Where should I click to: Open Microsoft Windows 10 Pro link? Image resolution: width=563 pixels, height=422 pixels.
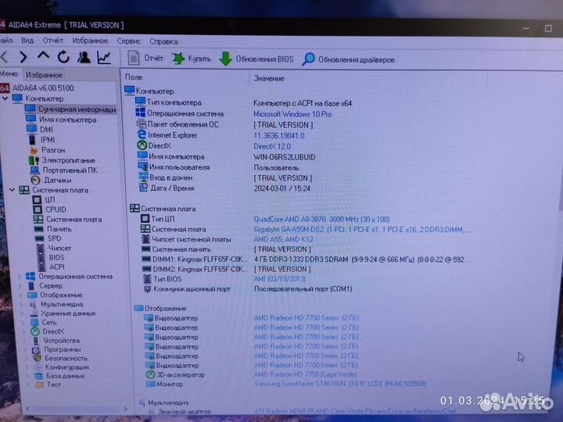(292, 114)
